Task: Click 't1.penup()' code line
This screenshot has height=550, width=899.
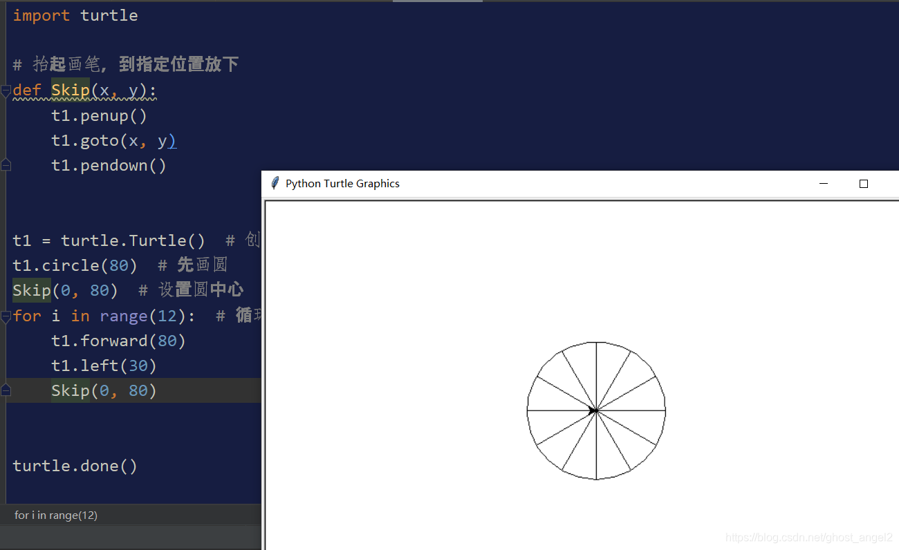Action: tap(100, 115)
